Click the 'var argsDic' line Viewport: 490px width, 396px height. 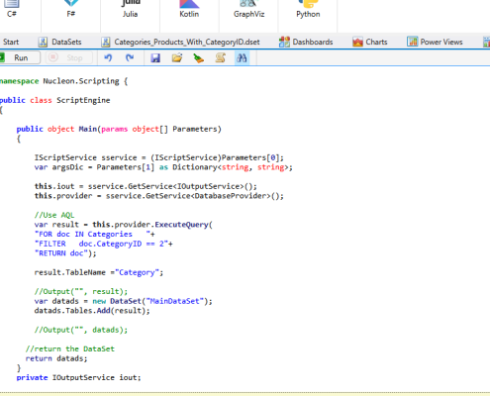163,167
